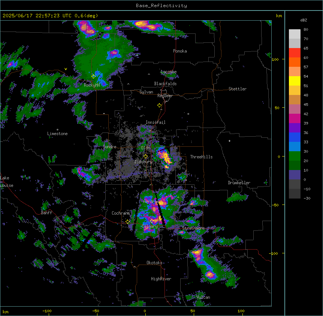
Task: Click the yellow V marker northwest of RockyMH
Action: tap(66, 69)
